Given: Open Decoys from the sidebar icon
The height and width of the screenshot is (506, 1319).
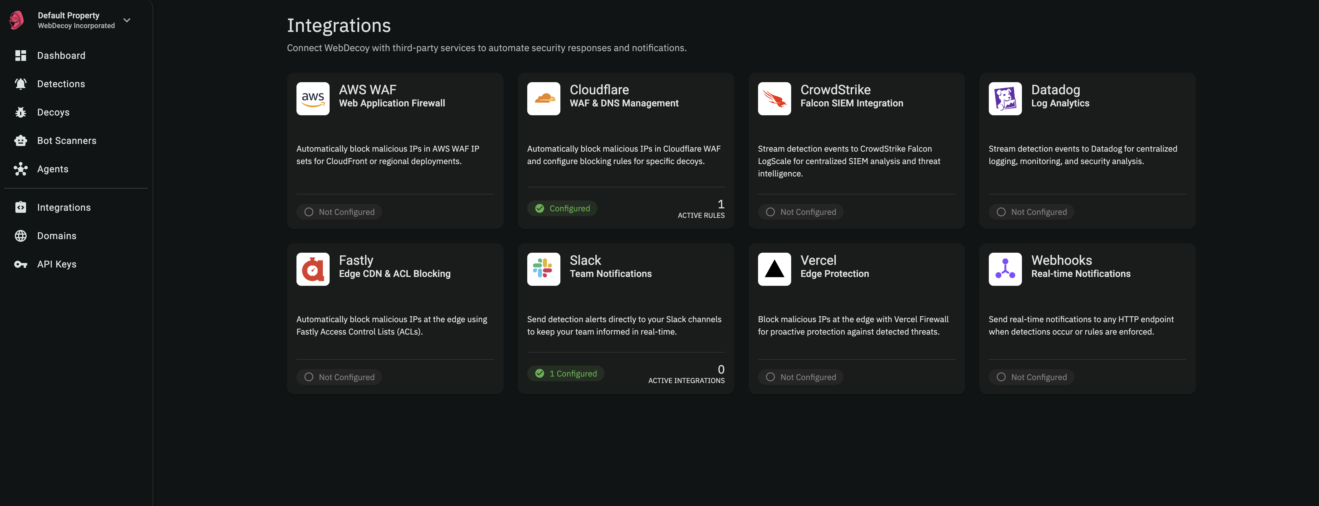Looking at the screenshot, I should pos(20,112).
